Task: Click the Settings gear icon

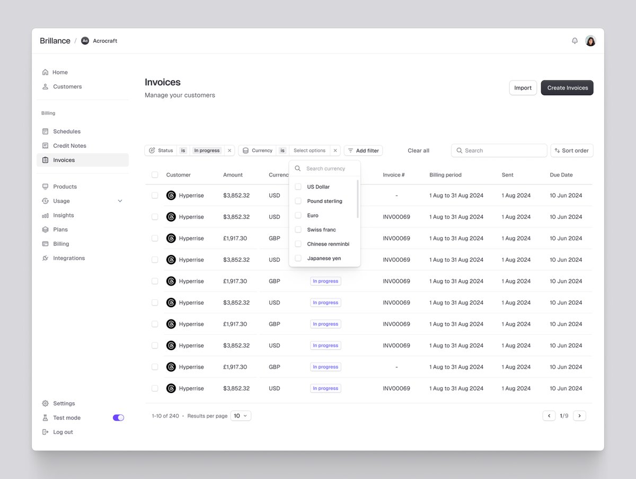Action: [45, 403]
